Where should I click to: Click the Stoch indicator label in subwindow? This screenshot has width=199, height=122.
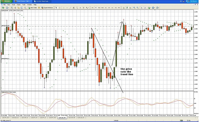pyautogui.click(x=9, y=92)
